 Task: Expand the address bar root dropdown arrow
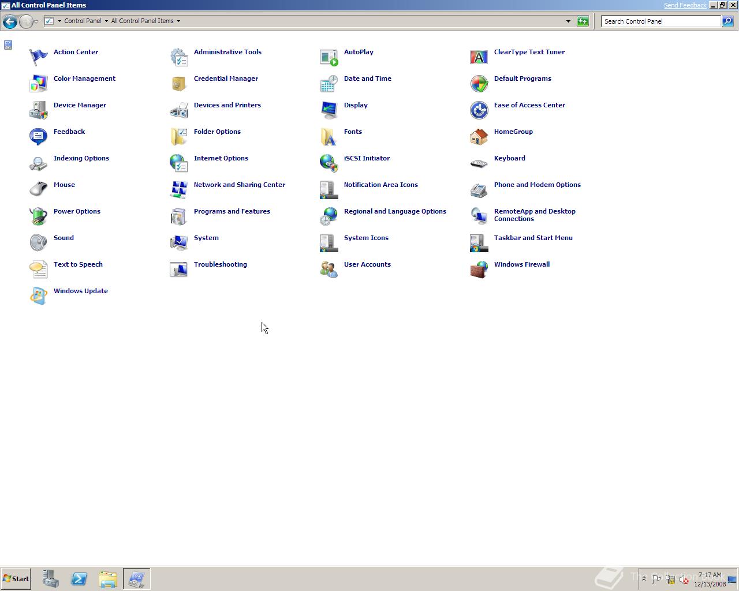(x=59, y=21)
